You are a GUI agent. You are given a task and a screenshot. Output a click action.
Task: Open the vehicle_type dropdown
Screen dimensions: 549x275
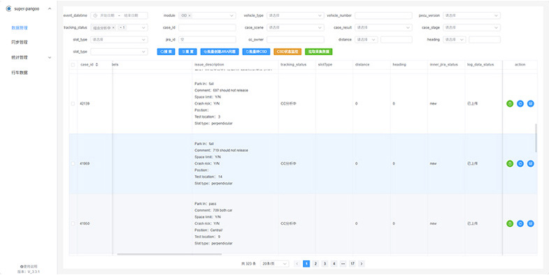coord(295,16)
